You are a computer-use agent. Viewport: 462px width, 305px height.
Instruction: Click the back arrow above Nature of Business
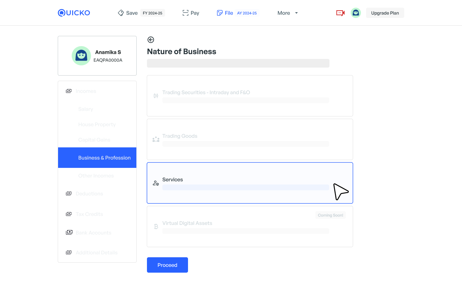pyautogui.click(x=151, y=40)
